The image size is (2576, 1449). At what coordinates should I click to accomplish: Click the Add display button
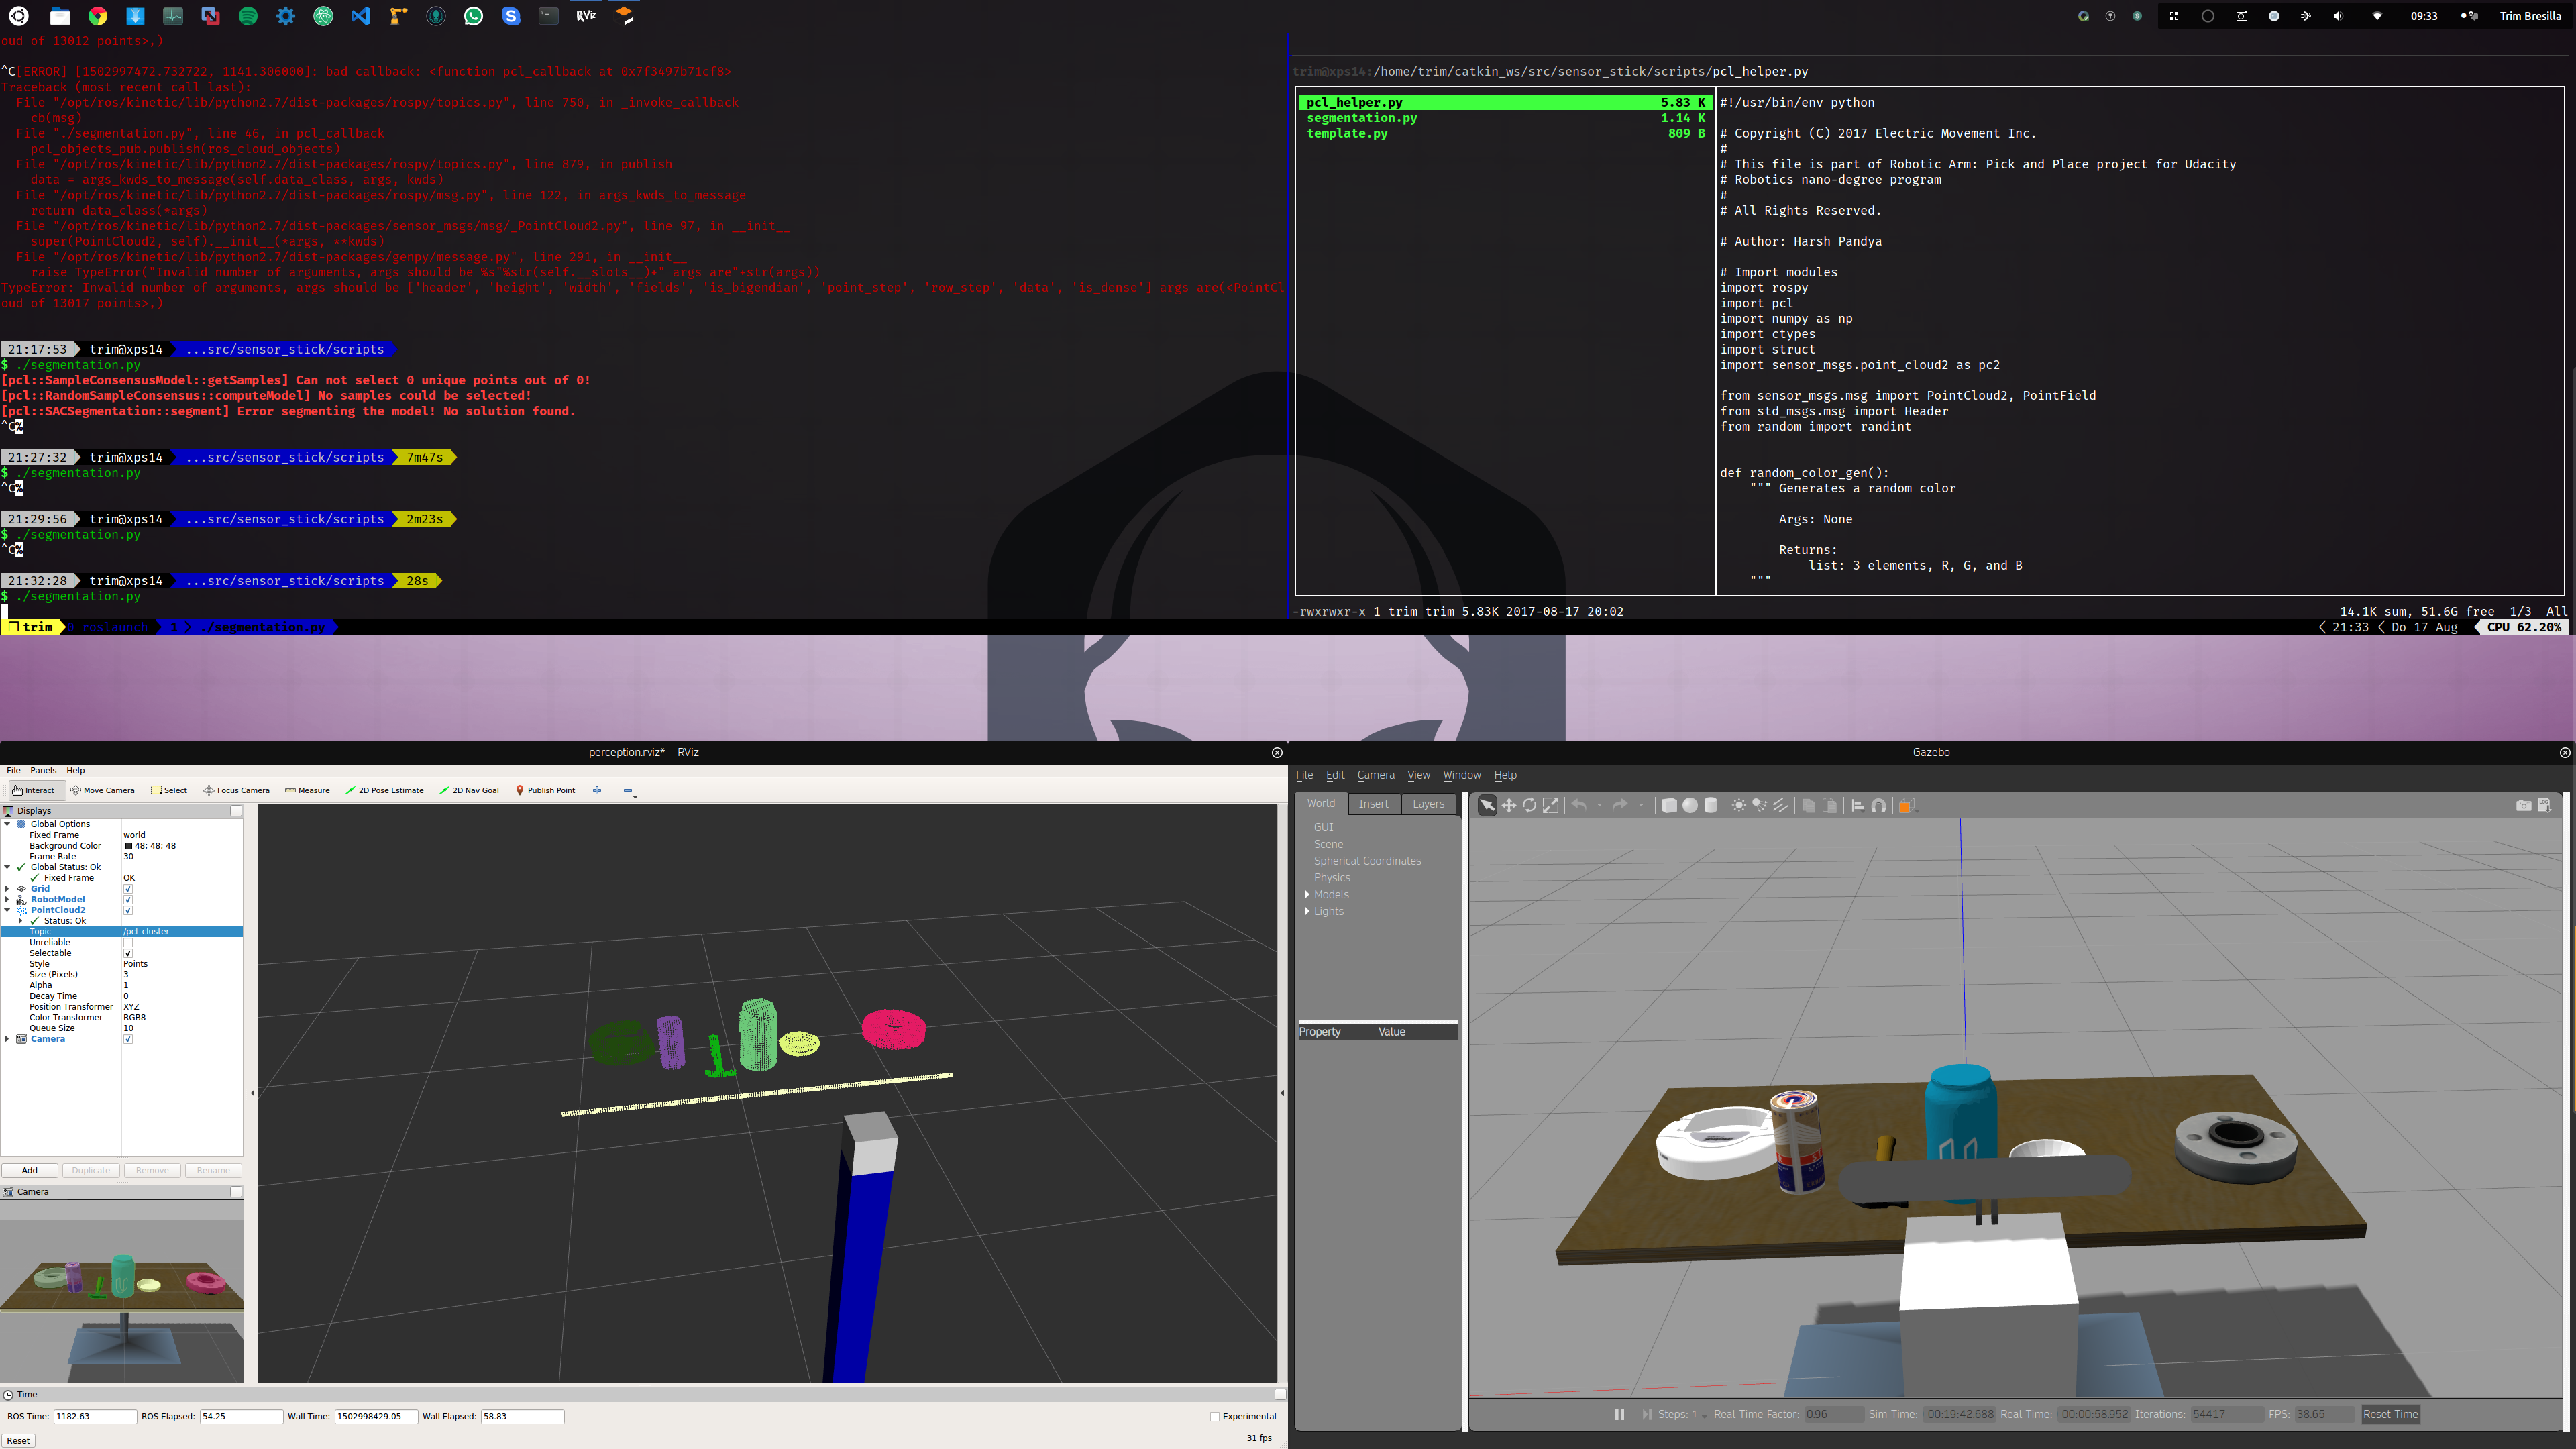pos(30,1170)
